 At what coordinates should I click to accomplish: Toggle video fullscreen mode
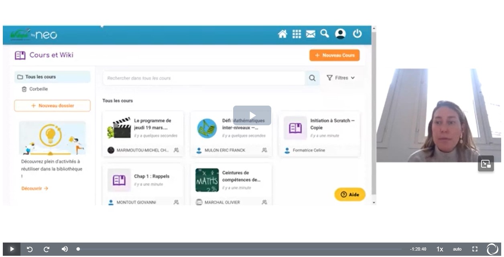[475, 249]
